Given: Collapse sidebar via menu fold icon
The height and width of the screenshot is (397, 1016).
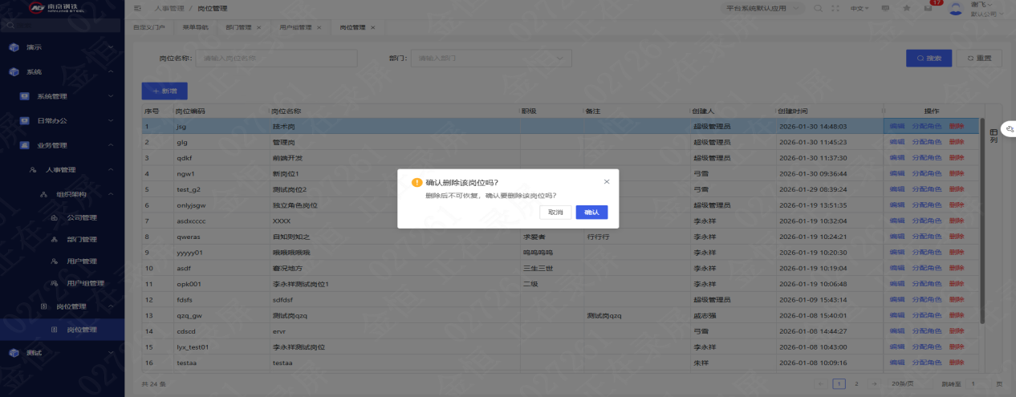Looking at the screenshot, I should point(137,8).
